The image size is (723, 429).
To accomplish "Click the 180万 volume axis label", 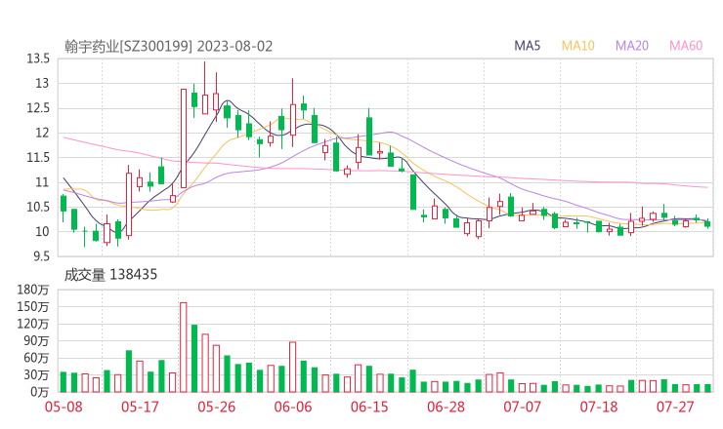I will point(32,290).
